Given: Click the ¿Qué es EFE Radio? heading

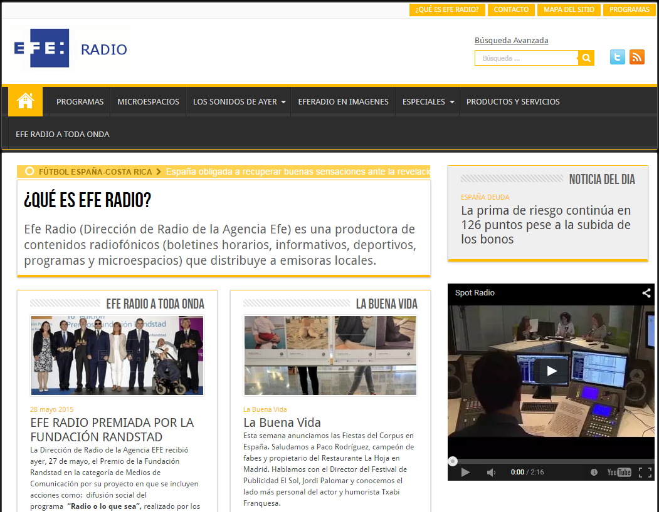Looking at the screenshot, I should pyautogui.click(x=87, y=200).
